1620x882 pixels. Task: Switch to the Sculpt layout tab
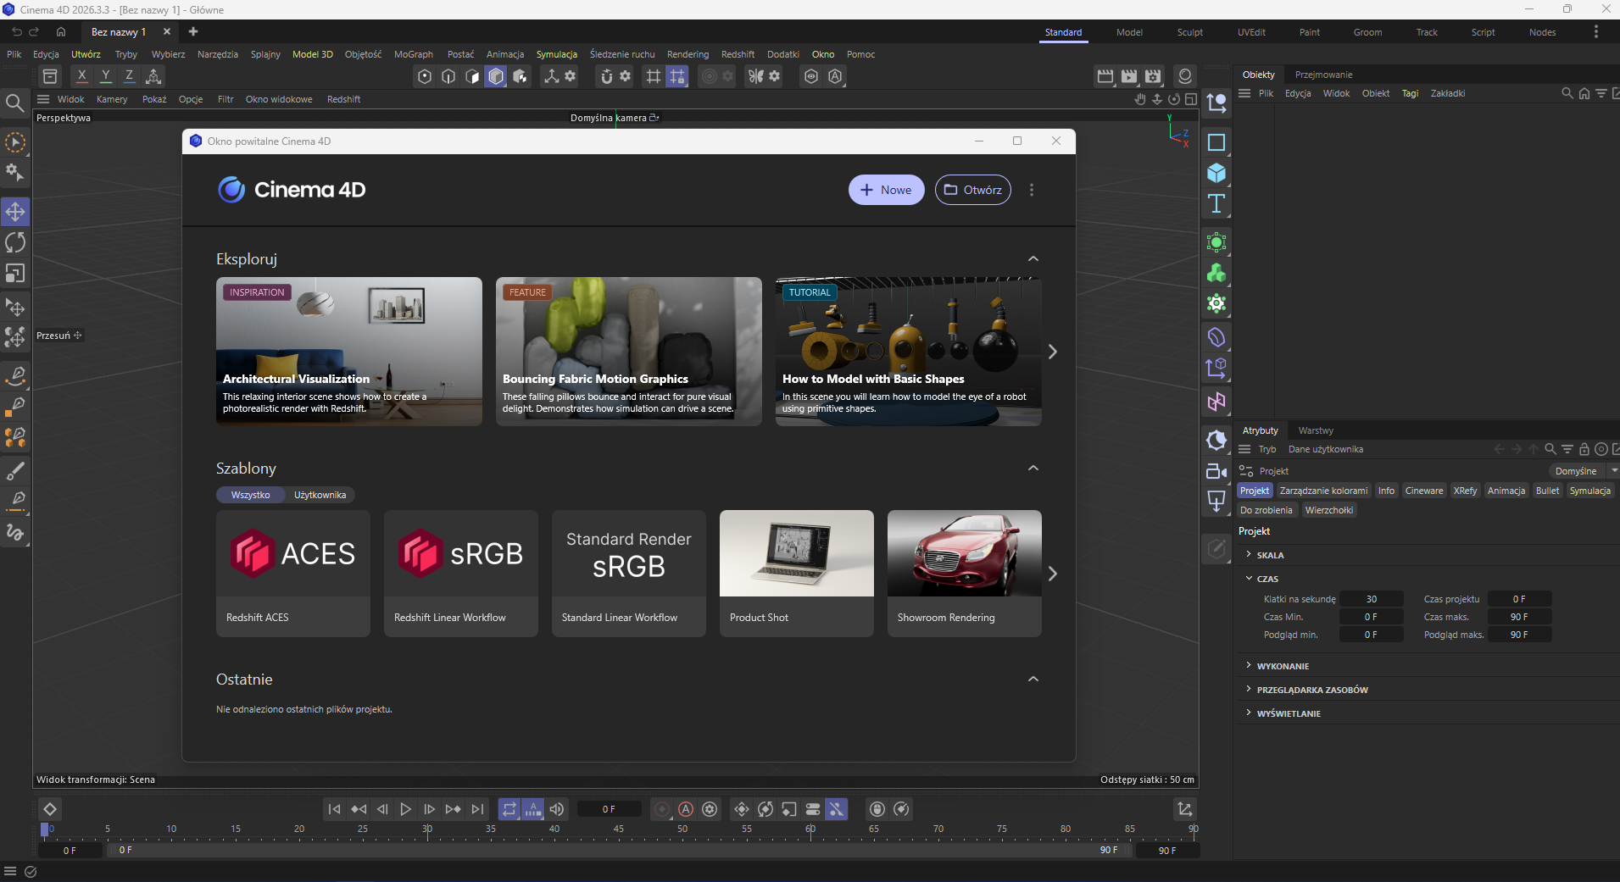(1190, 32)
